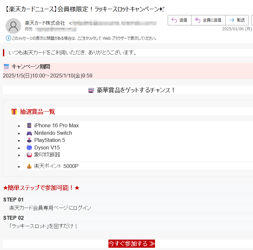The height and width of the screenshot is (250, 253).
Task: Click the slot machine icon beside 豪華賞品
Action: (x=91, y=90)
